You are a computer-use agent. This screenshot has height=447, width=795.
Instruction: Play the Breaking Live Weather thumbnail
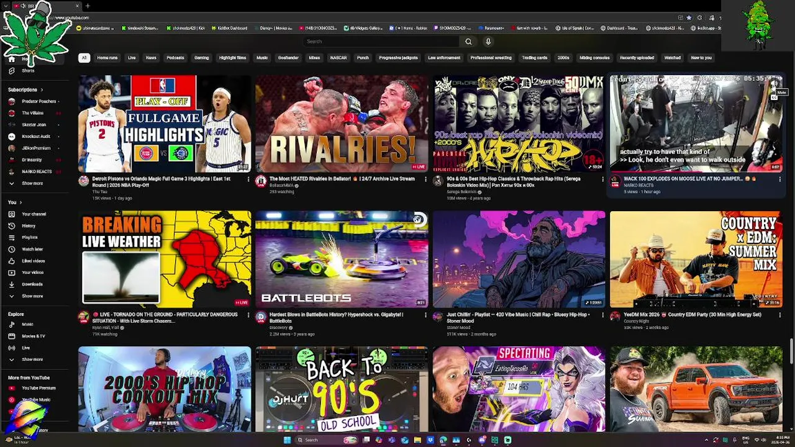tap(165, 260)
